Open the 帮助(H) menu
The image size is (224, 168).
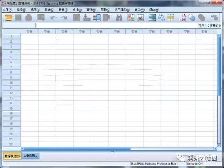point(154,10)
